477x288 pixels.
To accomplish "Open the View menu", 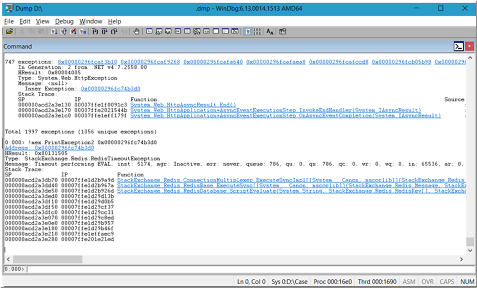I will pos(43,21).
